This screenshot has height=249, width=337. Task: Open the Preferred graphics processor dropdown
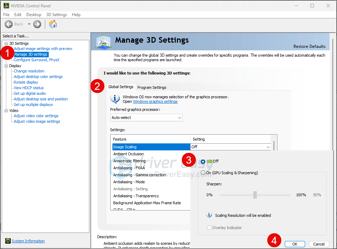[x=146, y=118]
